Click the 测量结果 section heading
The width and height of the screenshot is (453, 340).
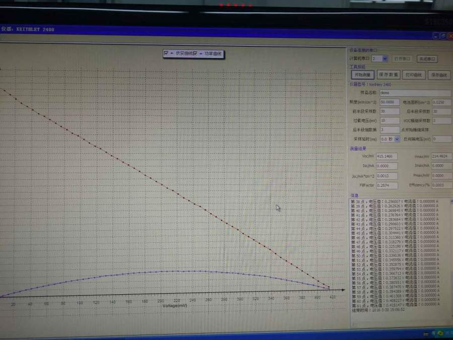[358, 149]
